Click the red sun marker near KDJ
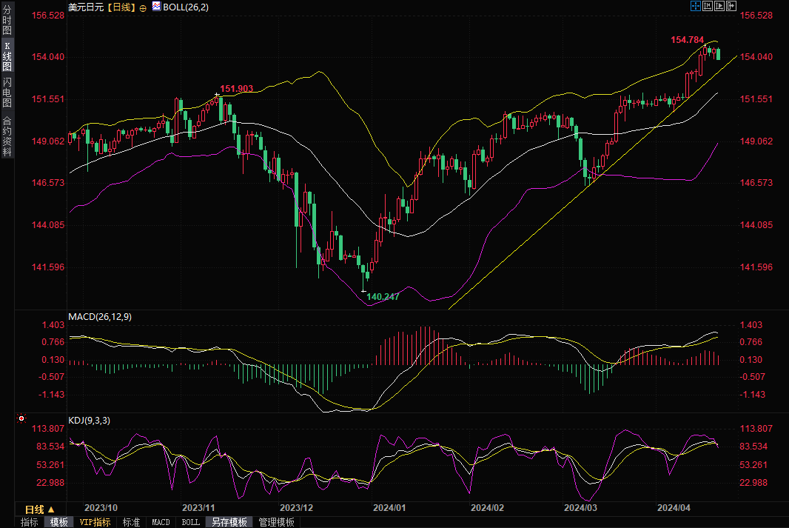 [x=21, y=418]
